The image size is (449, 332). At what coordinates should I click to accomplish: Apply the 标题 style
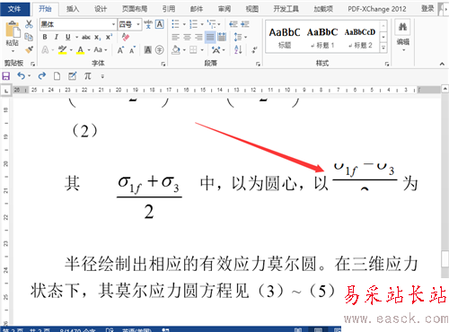point(285,38)
